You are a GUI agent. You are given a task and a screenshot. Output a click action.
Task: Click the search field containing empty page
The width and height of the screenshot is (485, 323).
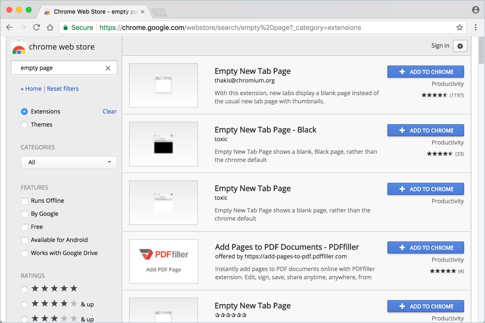coord(58,68)
